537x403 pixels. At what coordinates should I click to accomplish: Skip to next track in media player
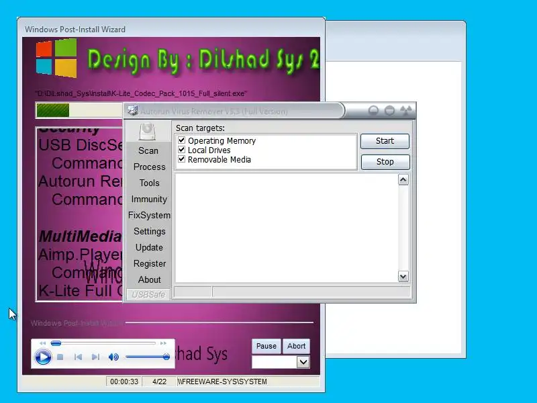click(95, 357)
